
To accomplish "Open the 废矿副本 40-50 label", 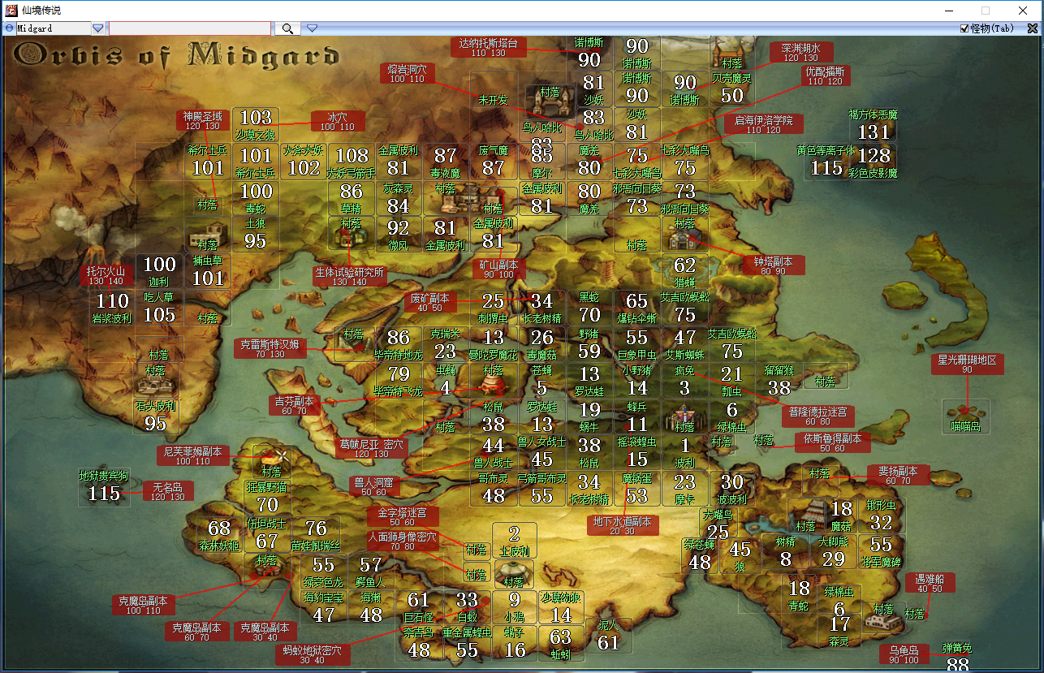I will pyautogui.click(x=430, y=302).
